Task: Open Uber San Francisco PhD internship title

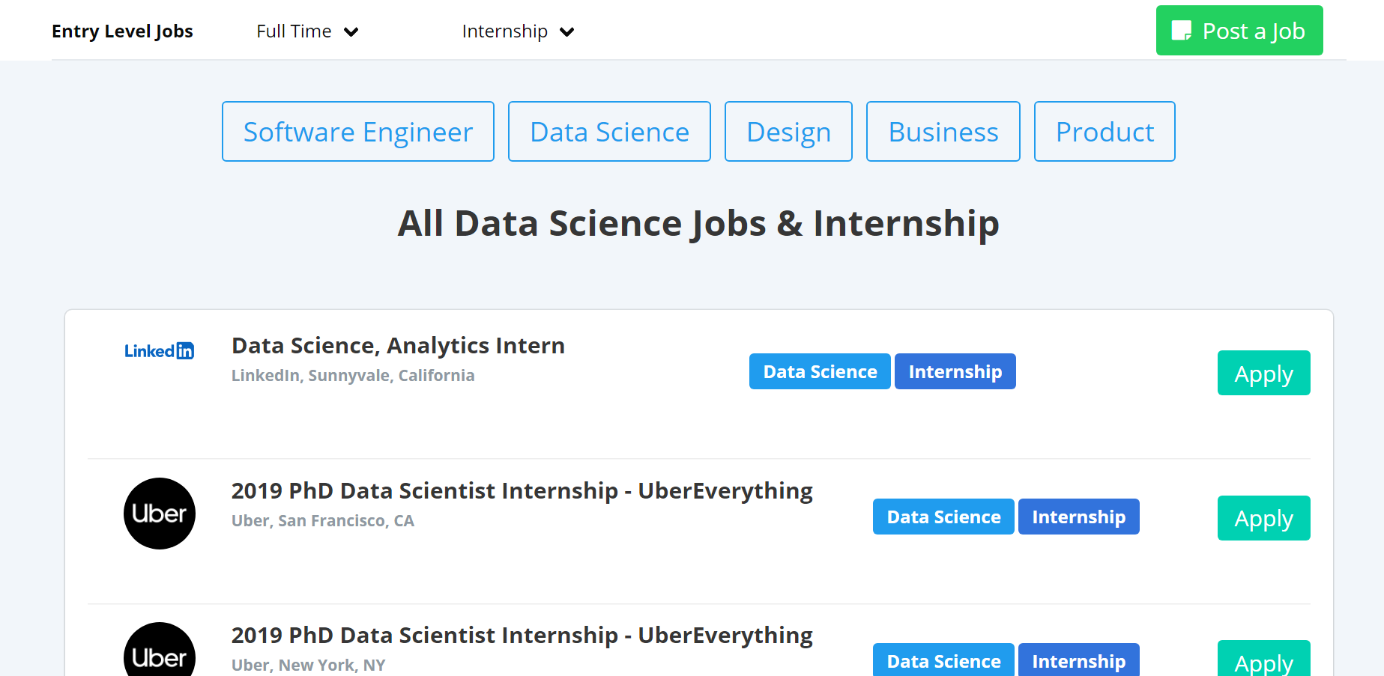Action: tap(522, 491)
